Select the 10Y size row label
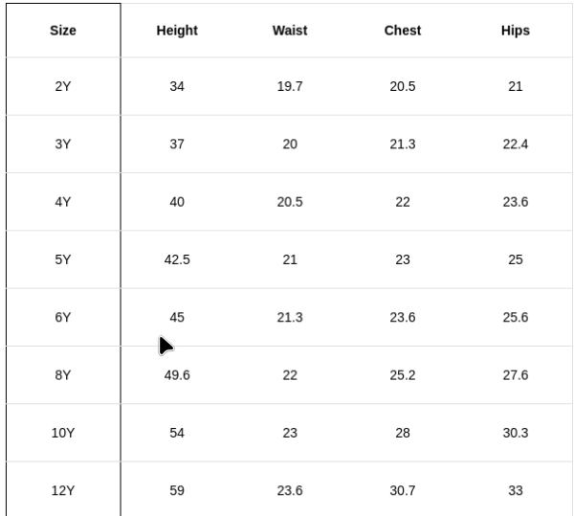 pyautogui.click(x=63, y=433)
